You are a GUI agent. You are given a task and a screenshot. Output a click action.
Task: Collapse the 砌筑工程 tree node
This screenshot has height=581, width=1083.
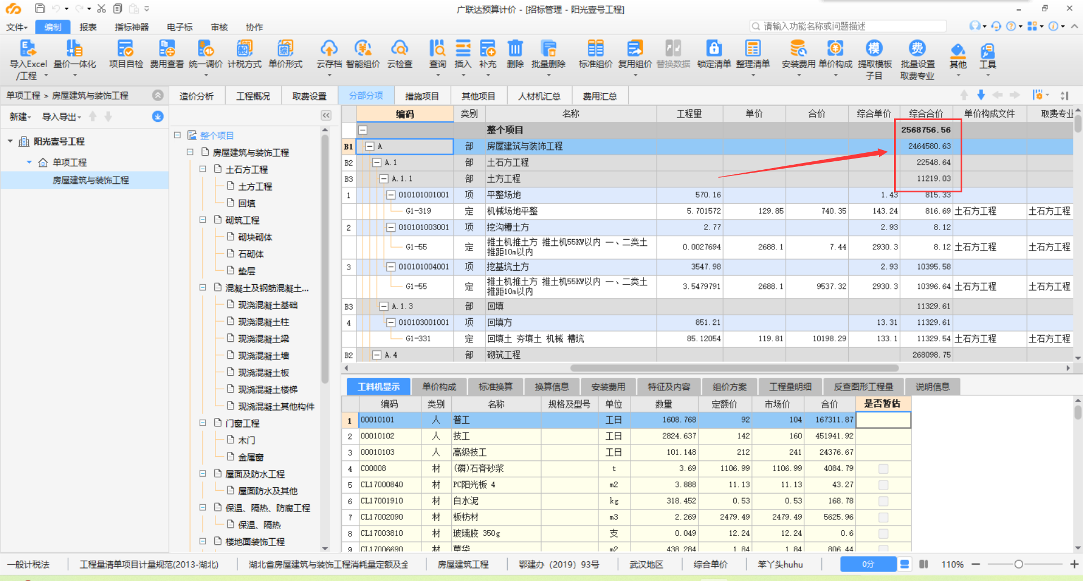pyautogui.click(x=202, y=219)
